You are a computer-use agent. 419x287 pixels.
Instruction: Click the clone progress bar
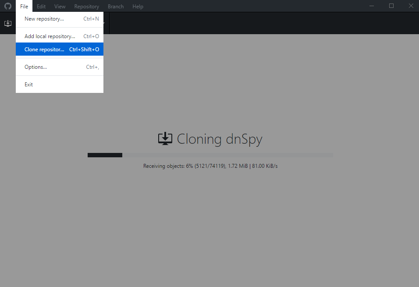tap(210, 155)
